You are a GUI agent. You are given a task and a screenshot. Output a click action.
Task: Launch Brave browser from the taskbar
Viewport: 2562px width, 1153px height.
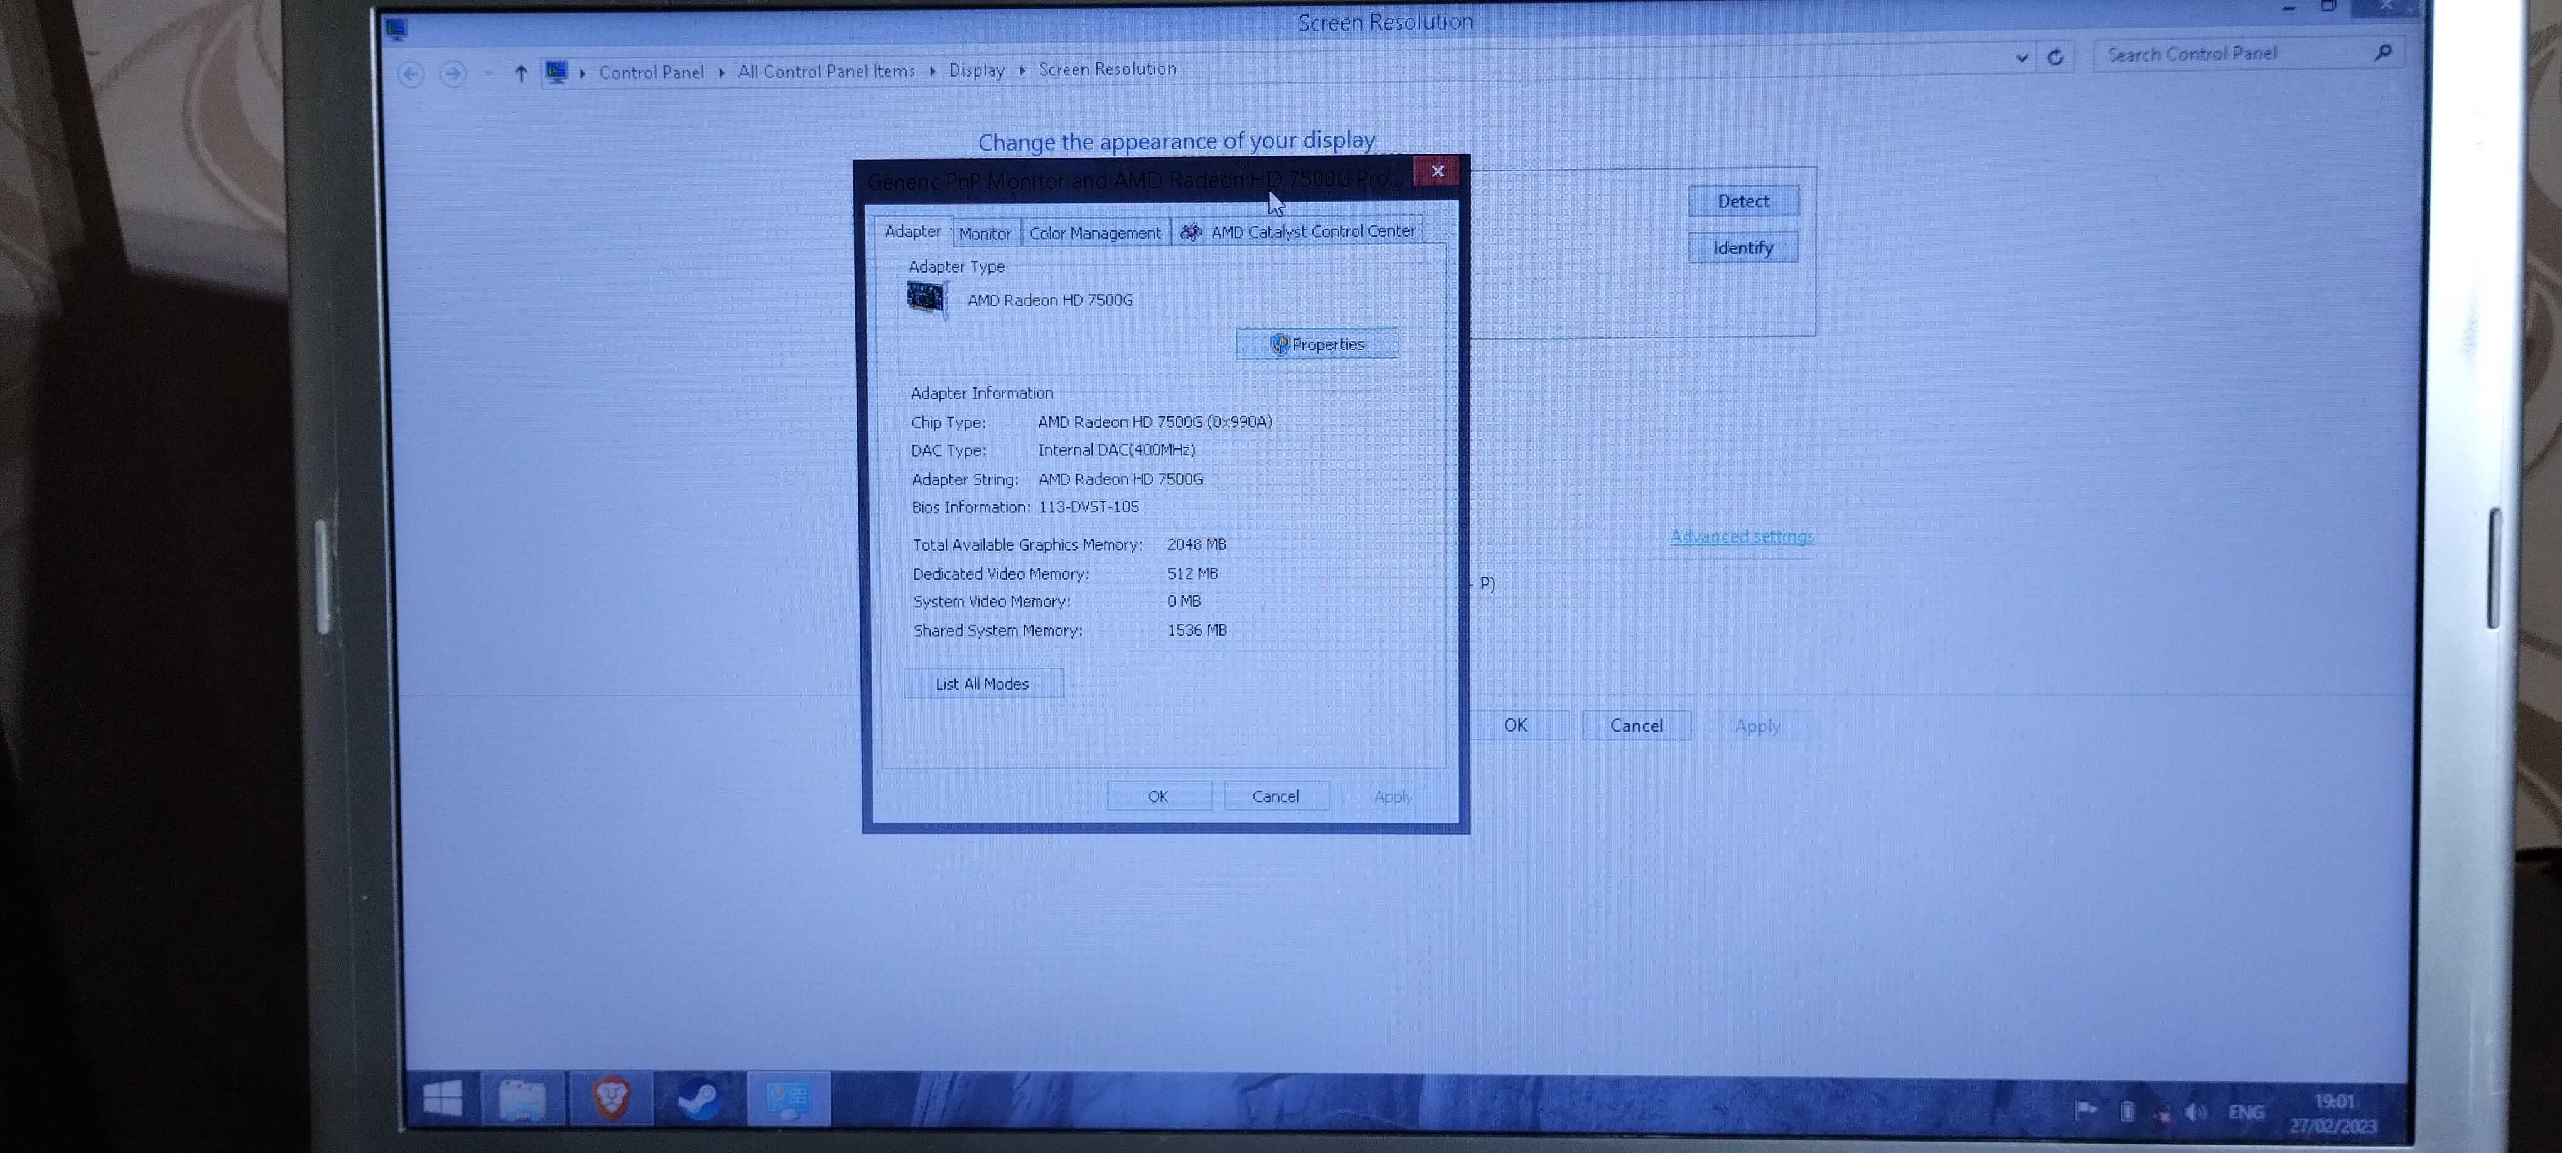tap(612, 1099)
